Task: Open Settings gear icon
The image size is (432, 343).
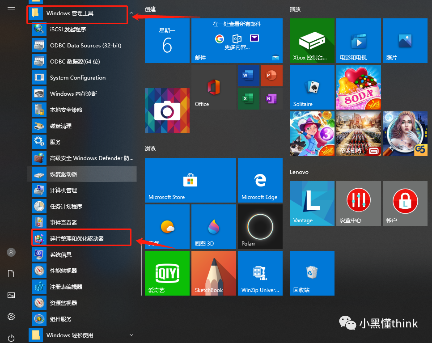Action: click(x=11, y=317)
